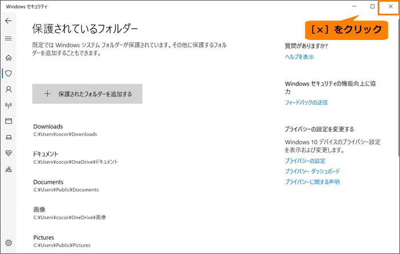Open Device performance & health heart icon
This screenshot has width=400, height=254.
[9, 153]
